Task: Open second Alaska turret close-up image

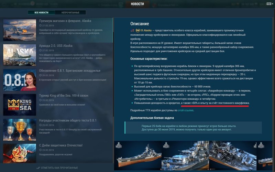Action: click(185, 155)
